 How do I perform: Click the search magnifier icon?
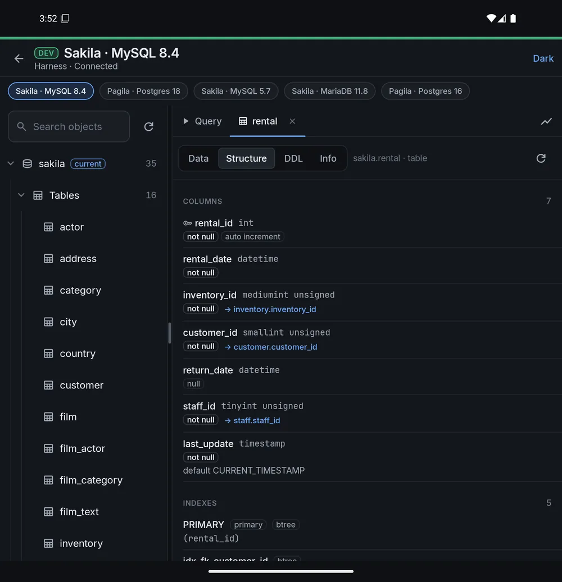coord(21,127)
